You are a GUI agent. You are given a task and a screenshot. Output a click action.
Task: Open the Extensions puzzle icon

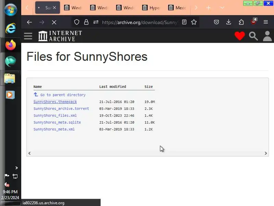[x=241, y=22]
